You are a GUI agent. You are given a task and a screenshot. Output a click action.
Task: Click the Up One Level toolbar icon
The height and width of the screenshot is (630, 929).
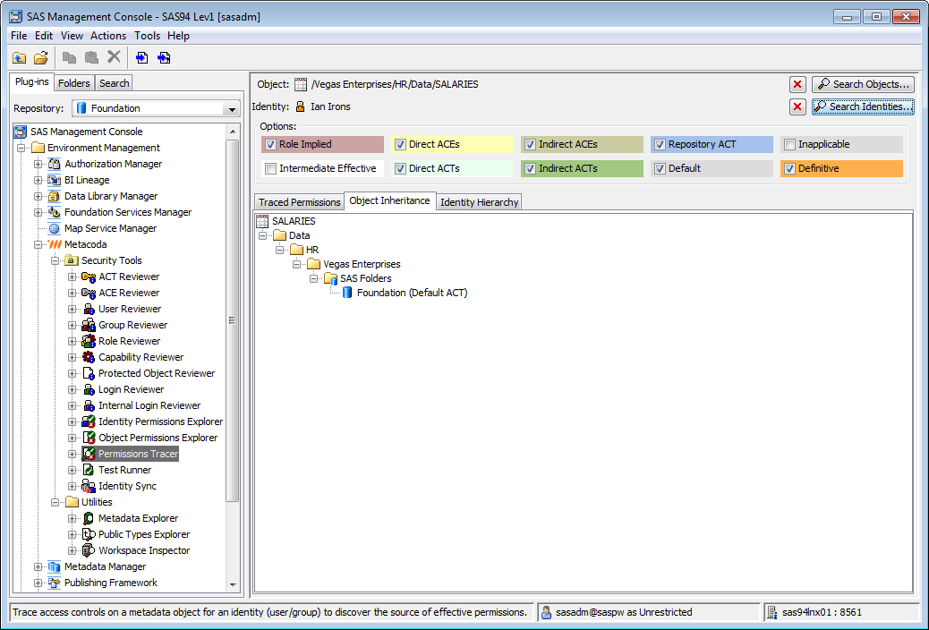[x=20, y=57]
